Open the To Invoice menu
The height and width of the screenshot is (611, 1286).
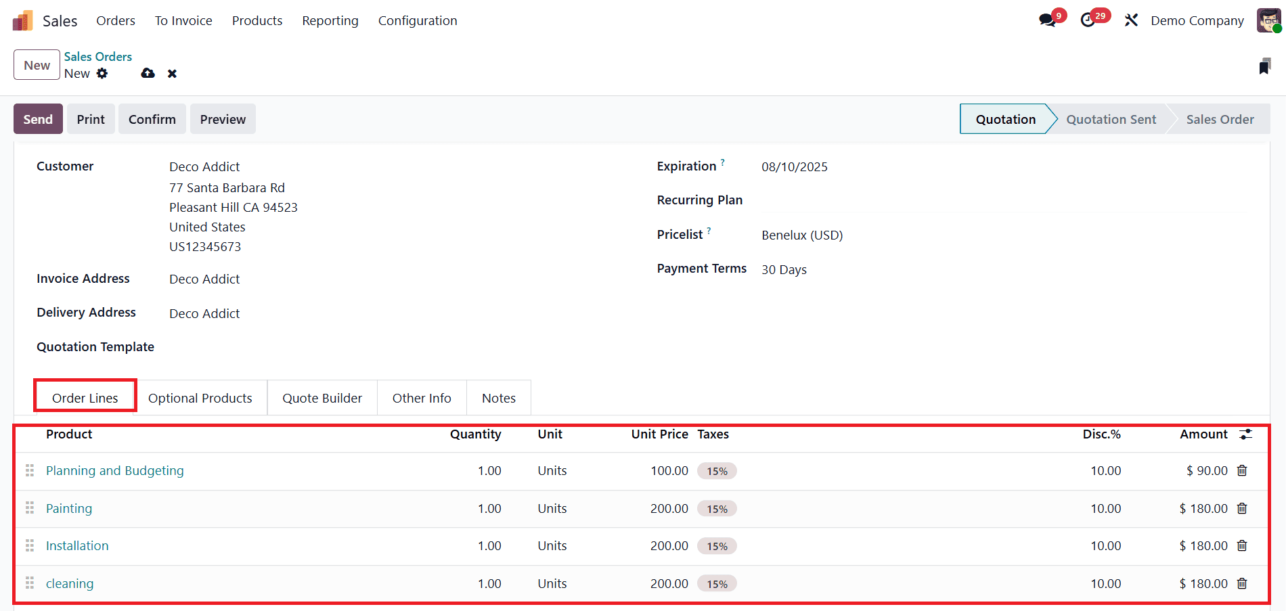183,21
